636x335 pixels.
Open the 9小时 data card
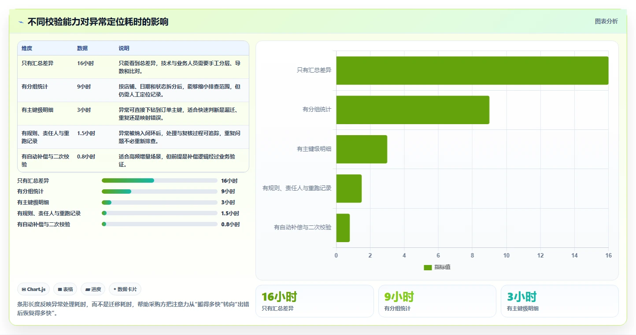[x=437, y=301]
